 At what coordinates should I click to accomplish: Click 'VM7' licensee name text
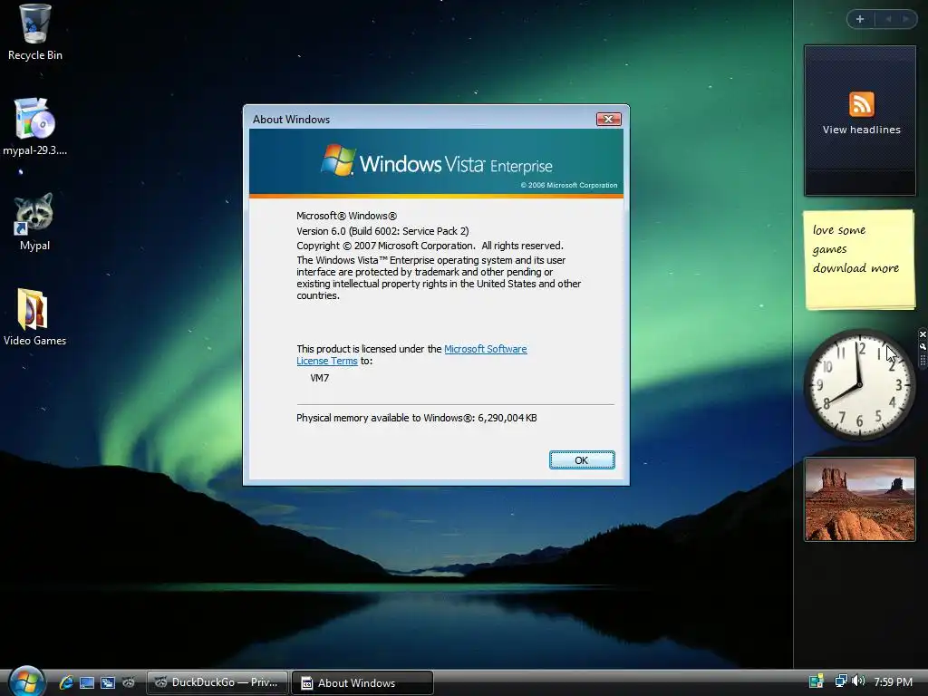[x=320, y=378]
